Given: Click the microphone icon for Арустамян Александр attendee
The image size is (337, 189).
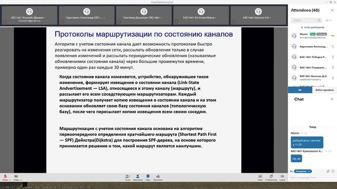Looking at the screenshot, I should point(333,46).
